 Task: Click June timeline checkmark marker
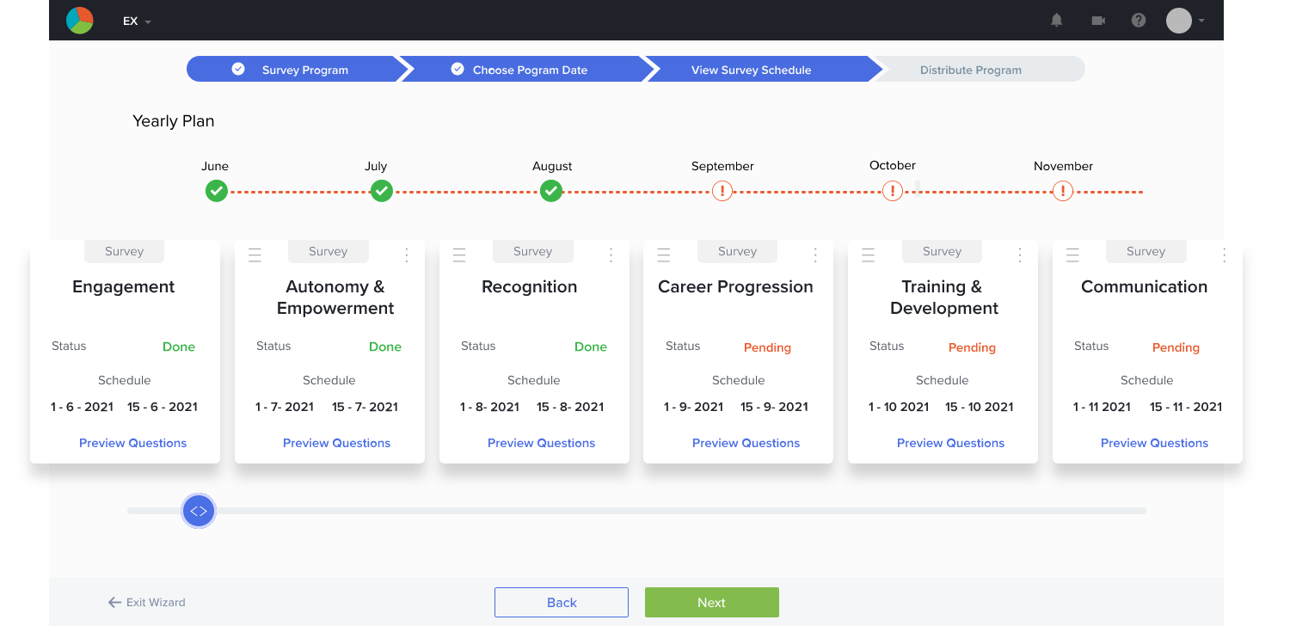(x=217, y=191)
